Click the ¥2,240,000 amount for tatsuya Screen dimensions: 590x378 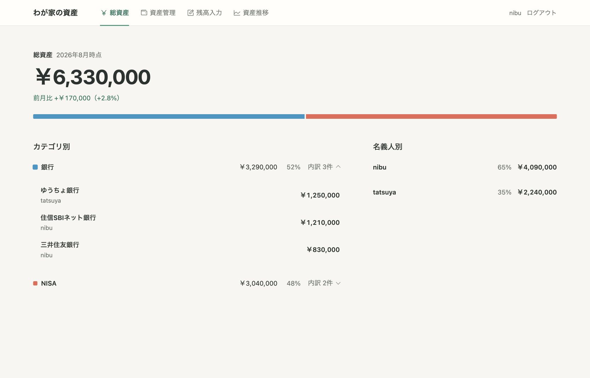pyautogui.click(x=537, y=192)
